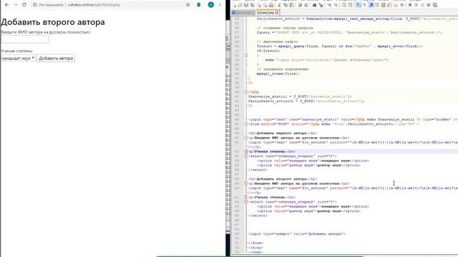Click the Run macro multiple times icon
The image size is (458, 257).
429,5
